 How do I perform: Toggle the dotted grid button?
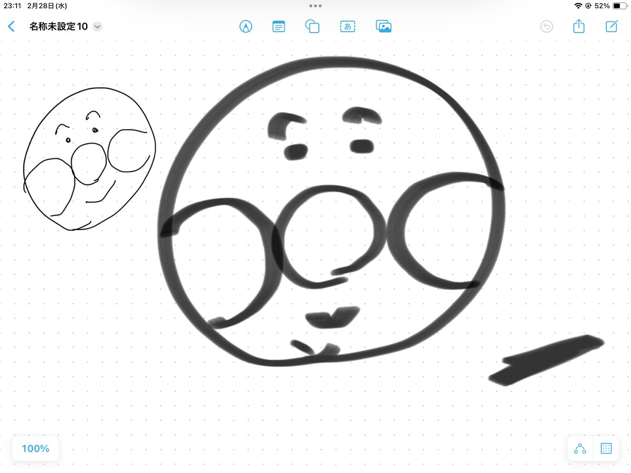tap(606, 448)
